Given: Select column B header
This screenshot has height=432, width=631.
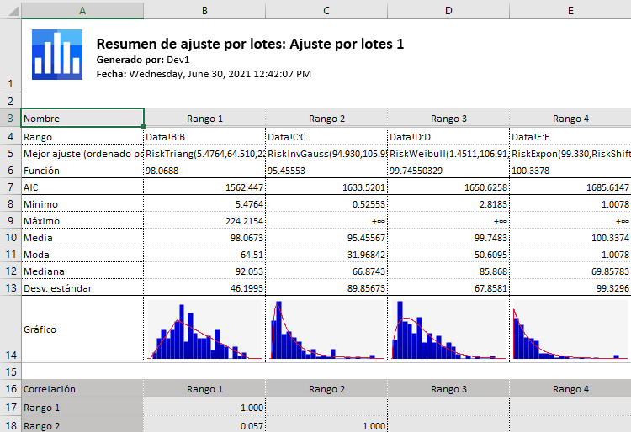Looking at the screenshot, I should pos(204,10).
